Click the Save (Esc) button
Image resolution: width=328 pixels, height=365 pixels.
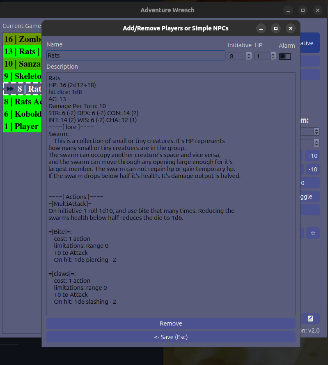pos(171,337)
